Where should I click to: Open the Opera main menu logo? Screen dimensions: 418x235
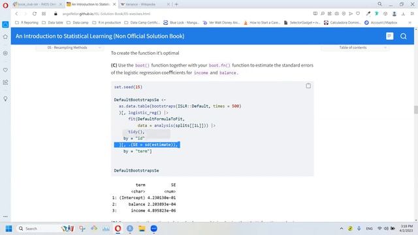[x=5, y=5]
